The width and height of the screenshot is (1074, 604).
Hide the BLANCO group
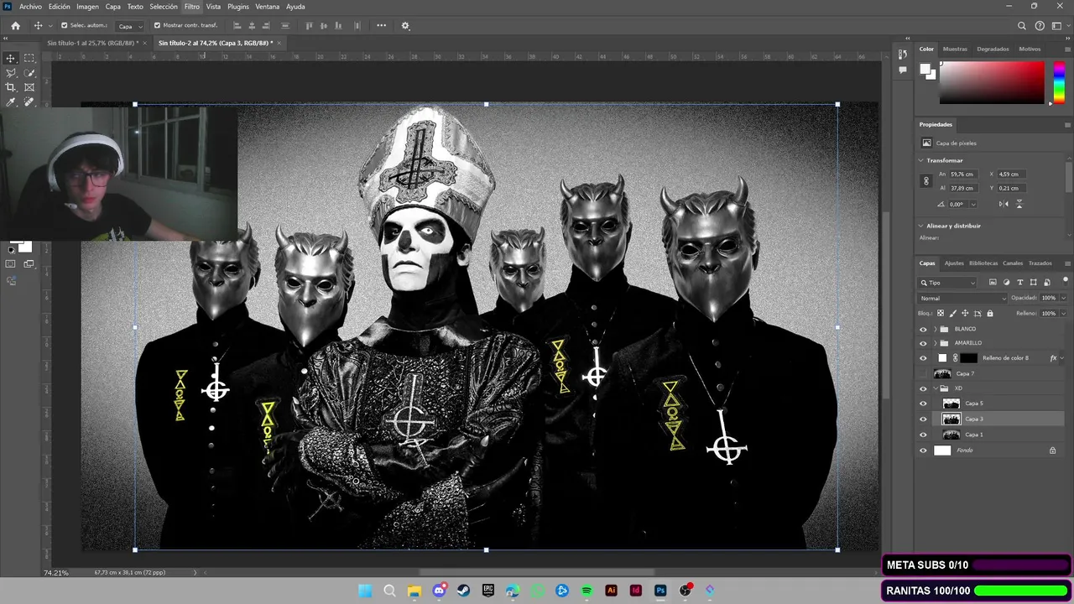[924, 329]
